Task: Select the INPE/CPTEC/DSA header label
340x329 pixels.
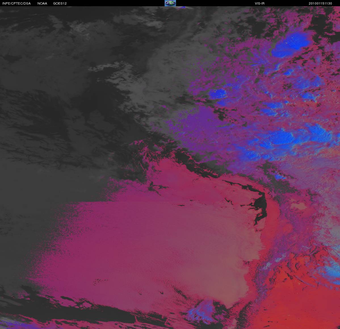Action: (16, 3)
